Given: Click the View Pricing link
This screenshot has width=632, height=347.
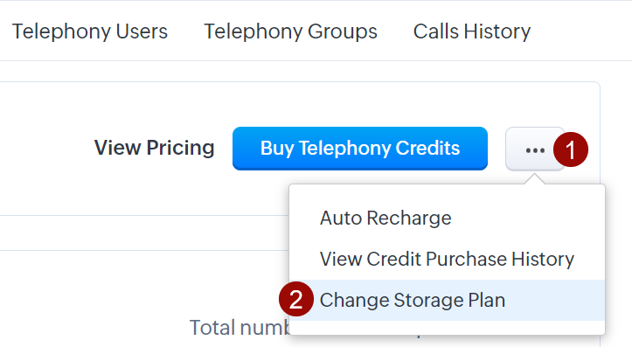Looking at the screenshot, I should (155, 148).
